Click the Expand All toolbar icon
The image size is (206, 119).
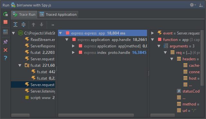point(15,25)
